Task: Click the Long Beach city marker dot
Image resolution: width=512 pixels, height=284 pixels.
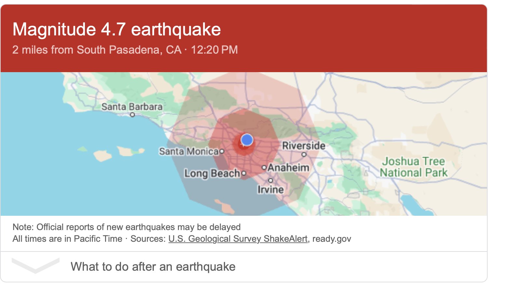Action: (x=244, y=173)
